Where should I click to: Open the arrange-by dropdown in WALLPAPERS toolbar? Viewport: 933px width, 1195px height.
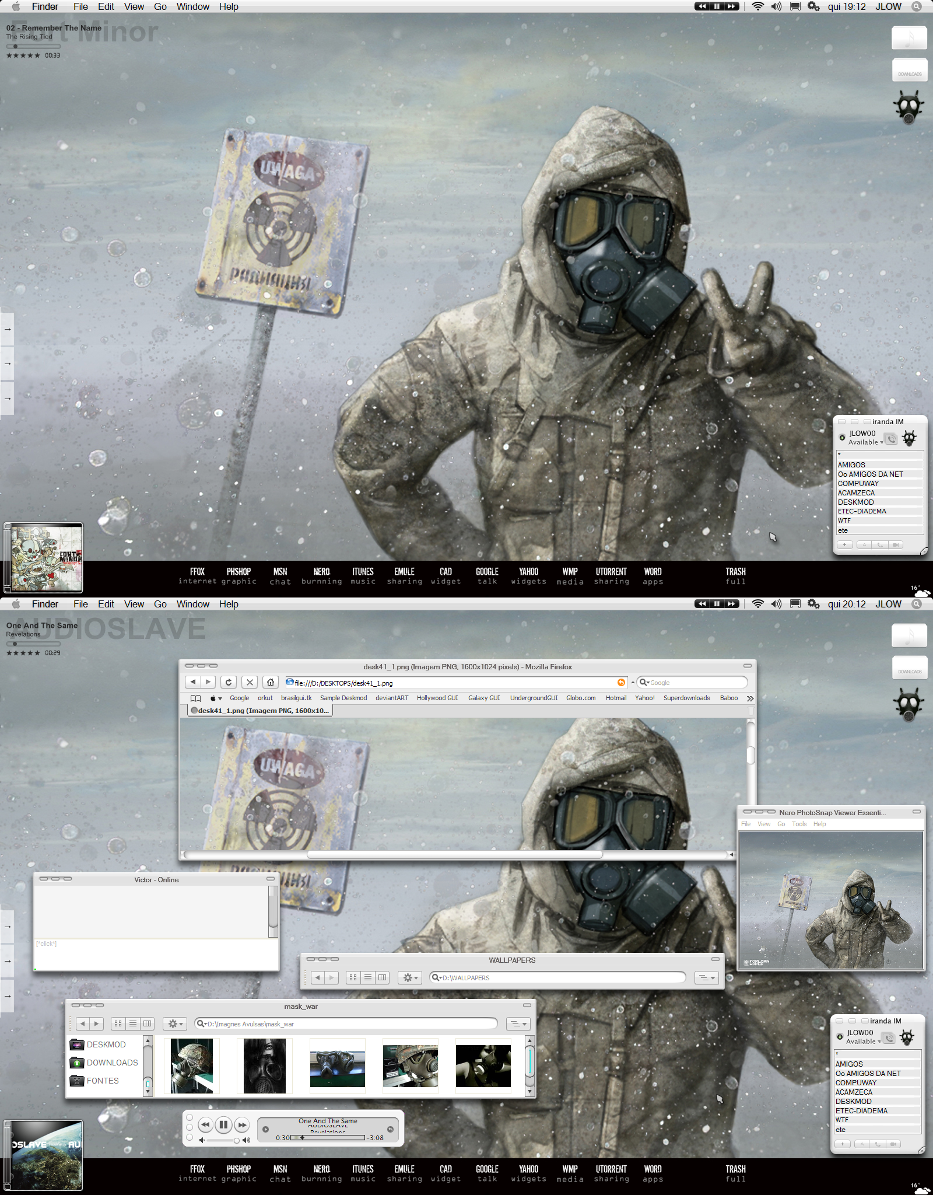pyautogui.click(x=706, y=977)
